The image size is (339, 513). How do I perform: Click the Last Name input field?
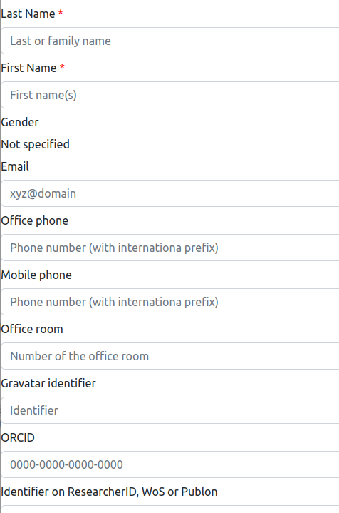tap(170, 41)
